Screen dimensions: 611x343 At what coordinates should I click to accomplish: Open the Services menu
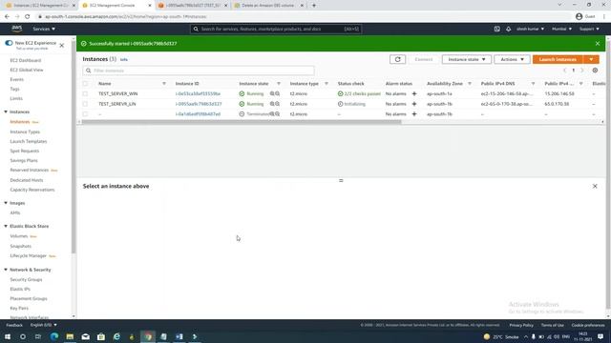tap(44, 29)
